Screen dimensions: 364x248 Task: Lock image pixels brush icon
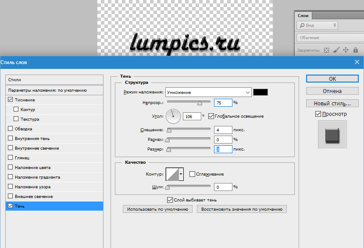[336, 50]
